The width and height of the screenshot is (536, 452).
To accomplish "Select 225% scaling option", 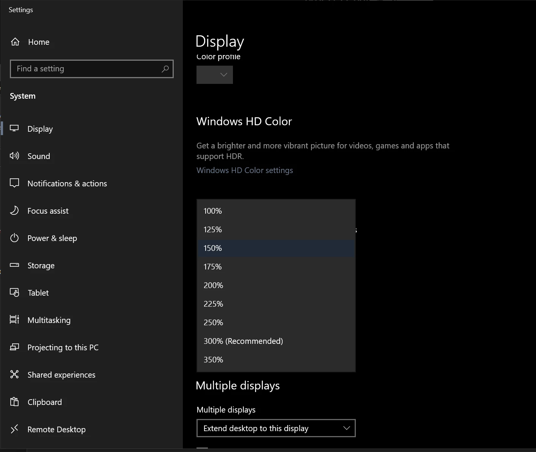I will pos(276,304).
